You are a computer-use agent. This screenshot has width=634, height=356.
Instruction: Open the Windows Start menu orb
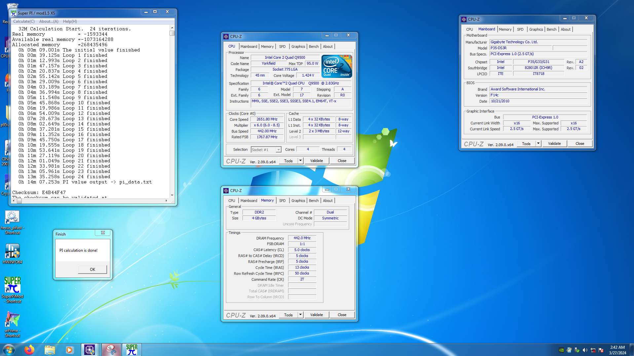(9, 350)
